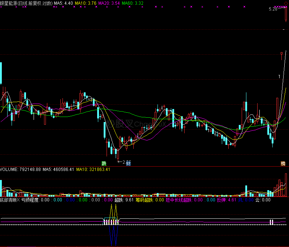This screenshot has height=247, width=289.
Task: Click the 亏损程度: 0.00 value
Action: (x=35, y=200)
